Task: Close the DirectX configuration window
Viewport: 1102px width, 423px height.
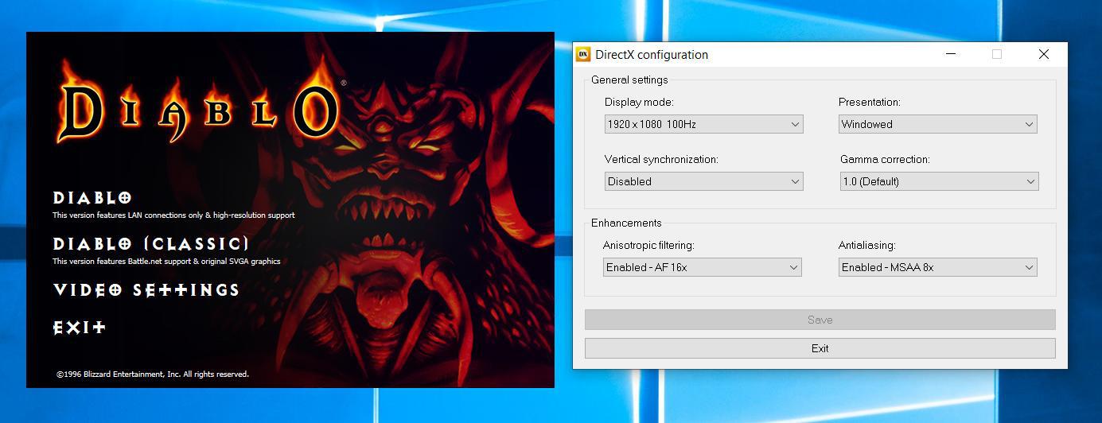Action: (x=1043, y=54)
